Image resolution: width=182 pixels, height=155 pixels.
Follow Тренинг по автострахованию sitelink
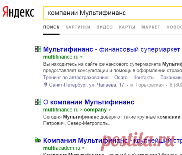76,78
